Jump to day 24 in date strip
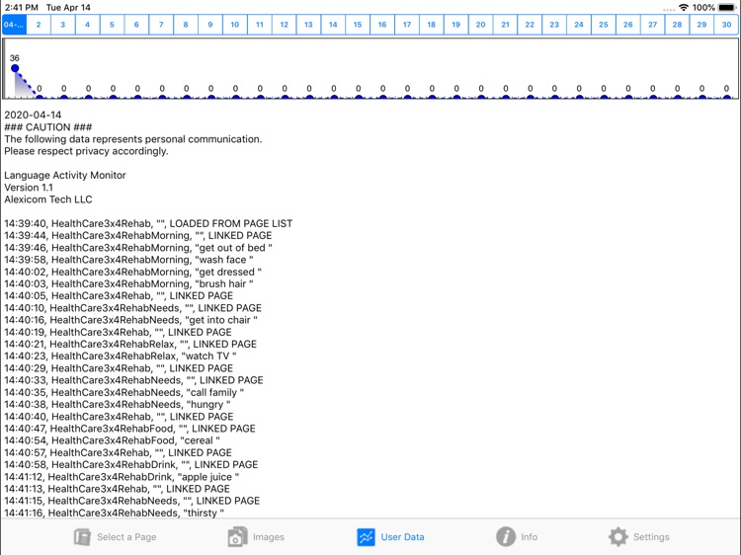 click(x=579, y=25)
